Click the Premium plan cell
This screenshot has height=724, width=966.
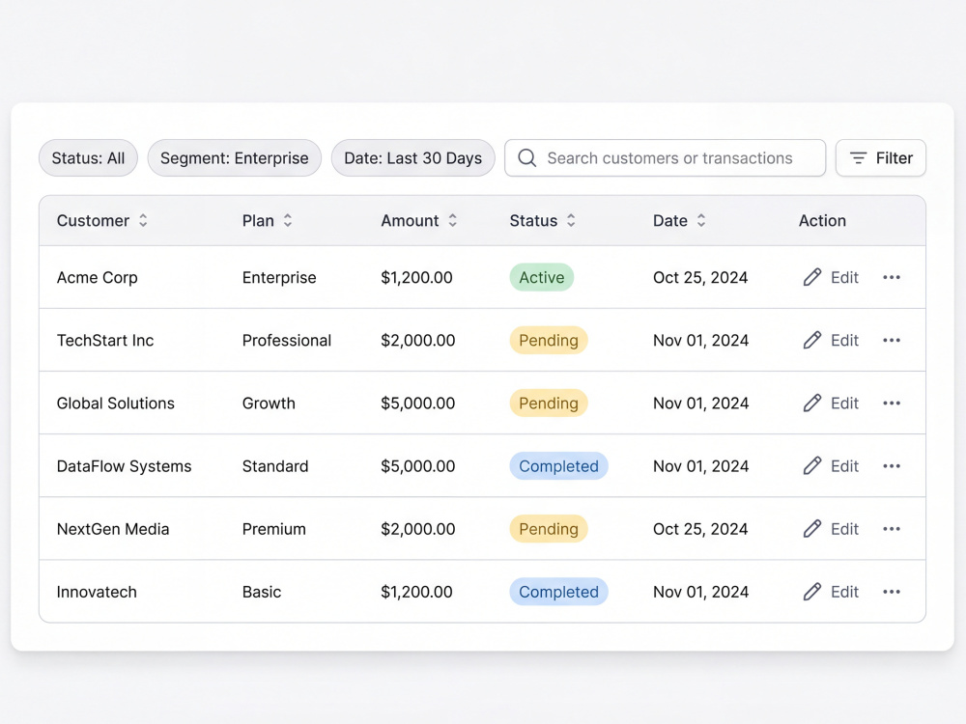tap(274, 529)
